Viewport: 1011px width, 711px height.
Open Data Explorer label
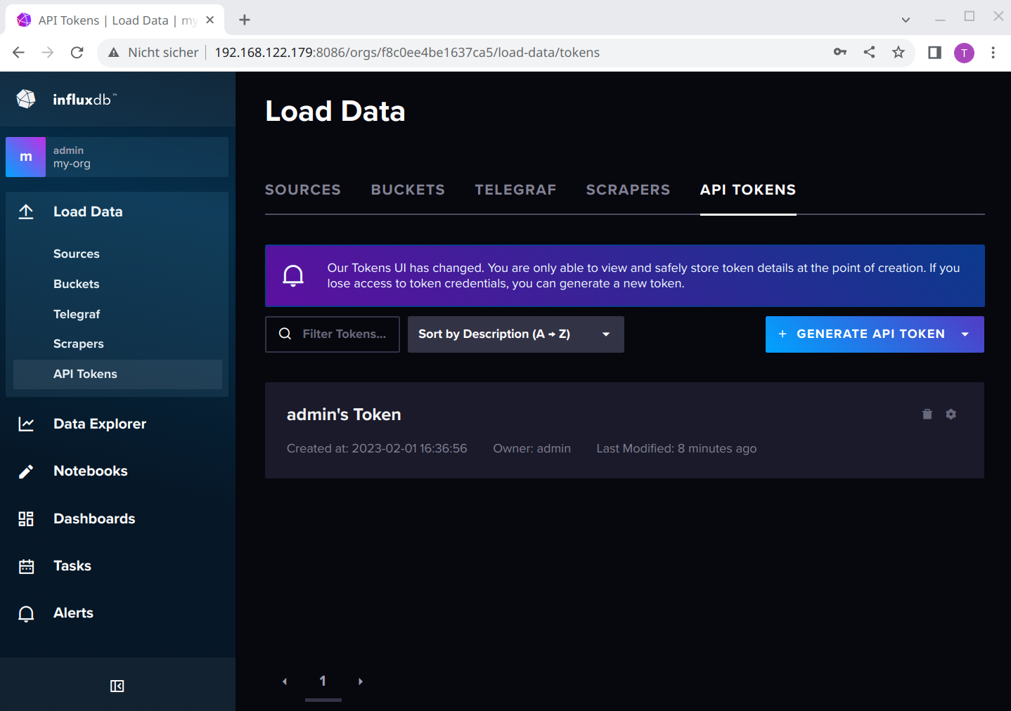tap(100, 424)
